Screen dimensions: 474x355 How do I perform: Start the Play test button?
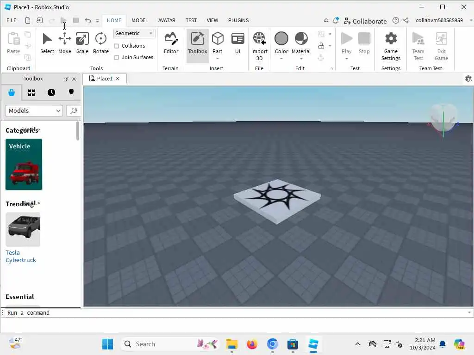tap(346, 43)
